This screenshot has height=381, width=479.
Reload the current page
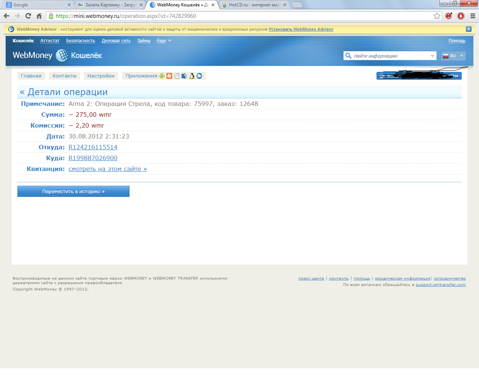(28, 16)
